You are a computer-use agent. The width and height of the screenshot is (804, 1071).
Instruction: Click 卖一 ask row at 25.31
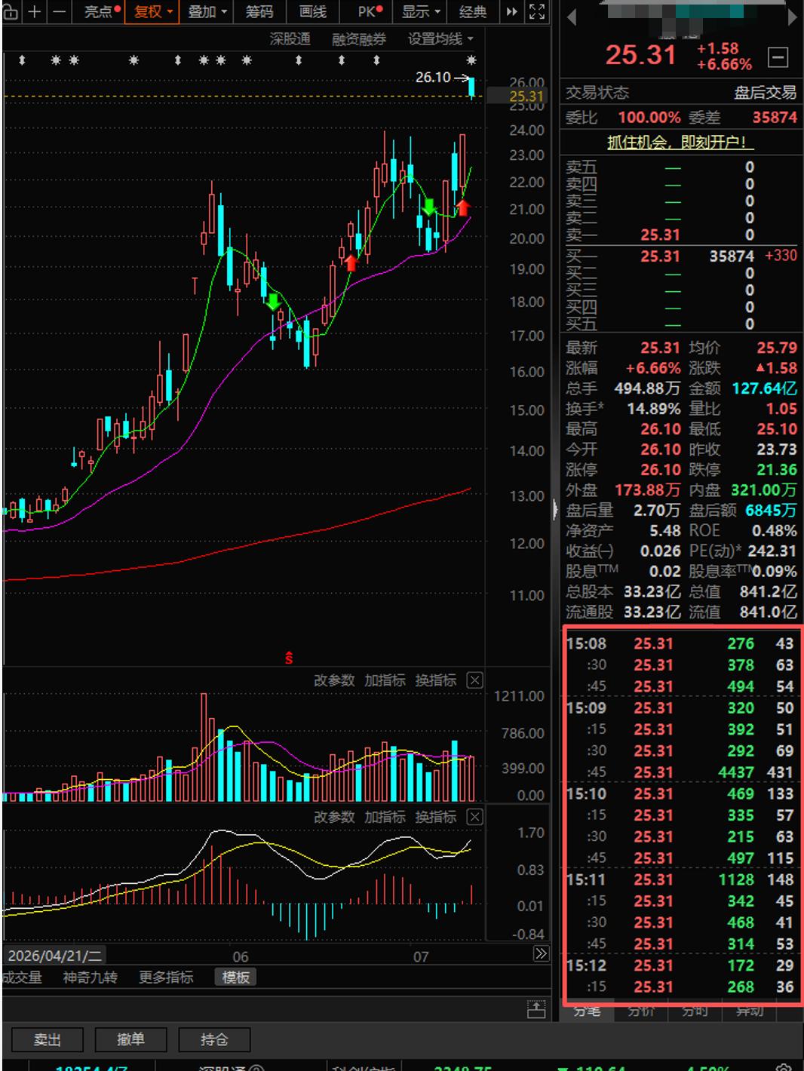[681, 235]
